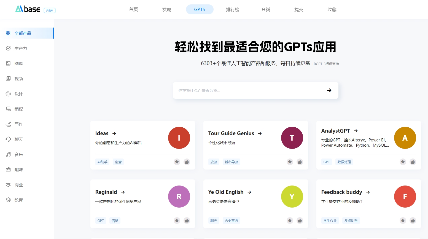This screenshot has height=239, width=428.
Task: Star the AnalystGPT card
Action: (x=403, y=162)
